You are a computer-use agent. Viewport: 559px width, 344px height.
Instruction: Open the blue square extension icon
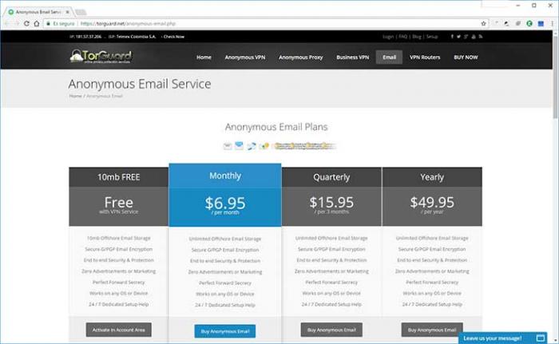[x=541, y=23]
